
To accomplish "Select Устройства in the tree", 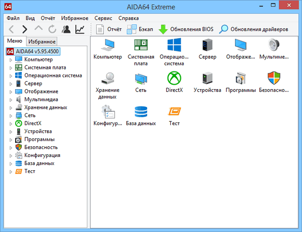I will pos(38,131).
